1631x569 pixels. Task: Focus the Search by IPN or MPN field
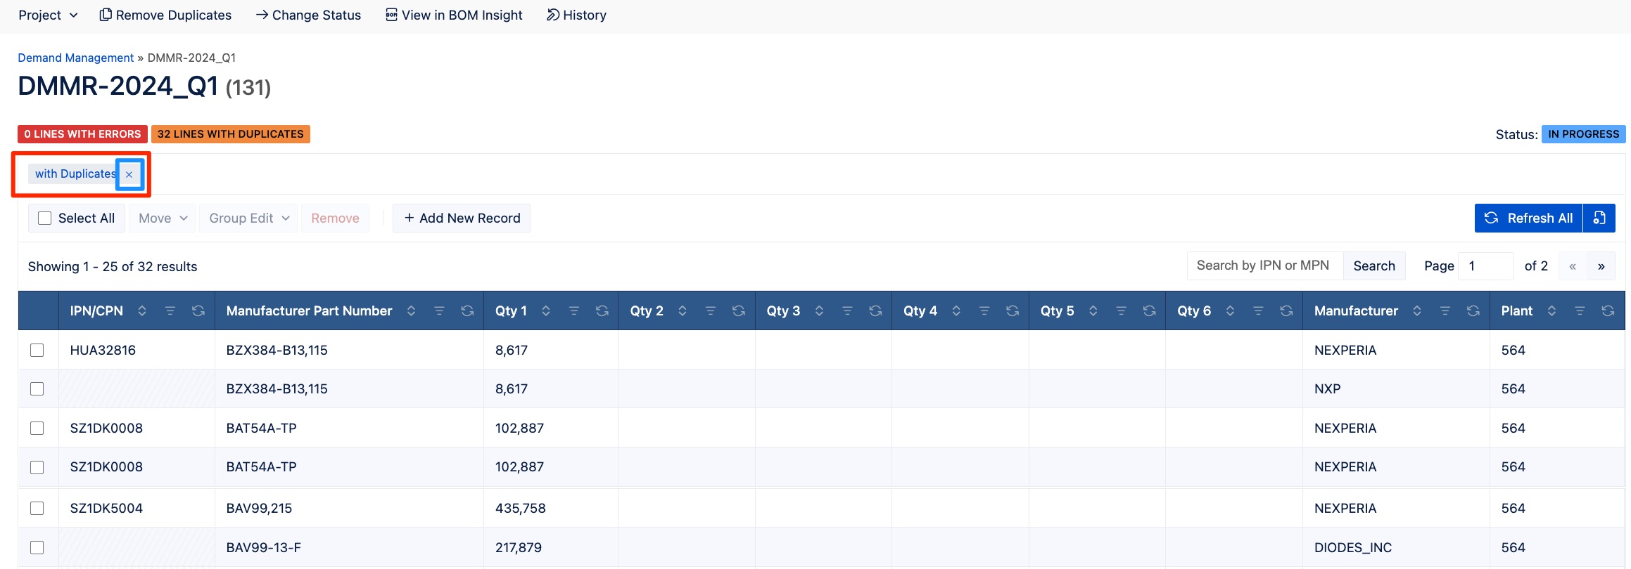1265,266
